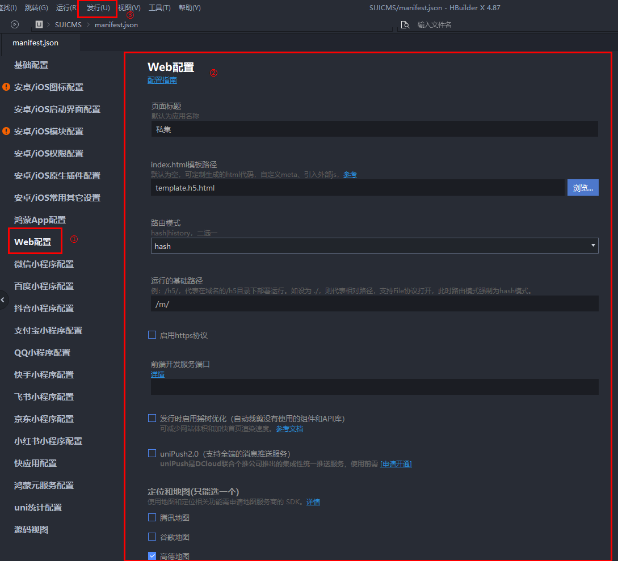Click the index.html模板路径 input field
Screen dimensions: 618x561
point(358,188)
